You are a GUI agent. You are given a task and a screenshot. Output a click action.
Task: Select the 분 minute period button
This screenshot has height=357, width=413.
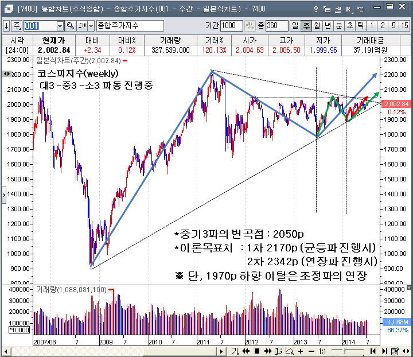pyautogui.click(x=339, y=26)
